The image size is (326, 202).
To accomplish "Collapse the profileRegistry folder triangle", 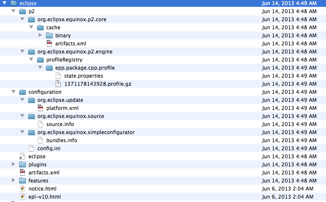I will click(31, 59).
